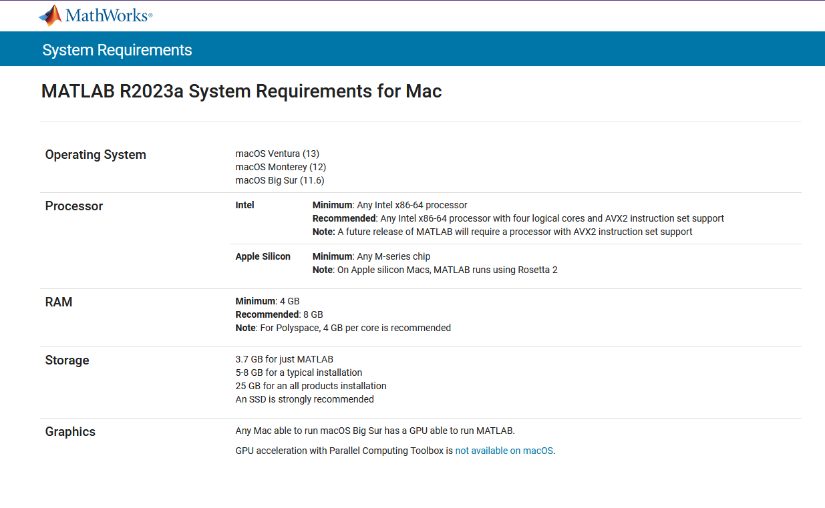Viewport: 825px width, 508px height.
Task: Select the Processor section label
Action: click(74, 206)
